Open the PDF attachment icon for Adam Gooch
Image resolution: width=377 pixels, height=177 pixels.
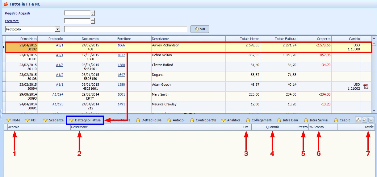[x=366, y=86]
